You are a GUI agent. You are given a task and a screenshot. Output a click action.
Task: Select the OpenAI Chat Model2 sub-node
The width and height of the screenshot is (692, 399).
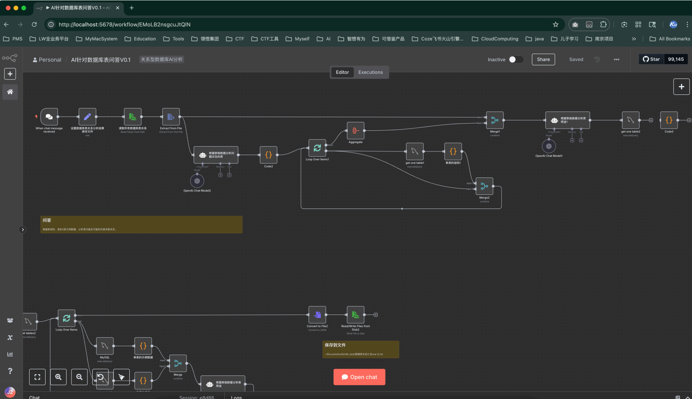pyautogui.click(x=197, y=181)
